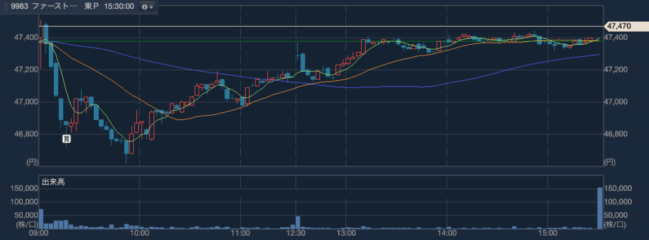This screenshot has height=240, width=649.
Task: Click the 12:30 time axis label
Action: tap(295, 234)
